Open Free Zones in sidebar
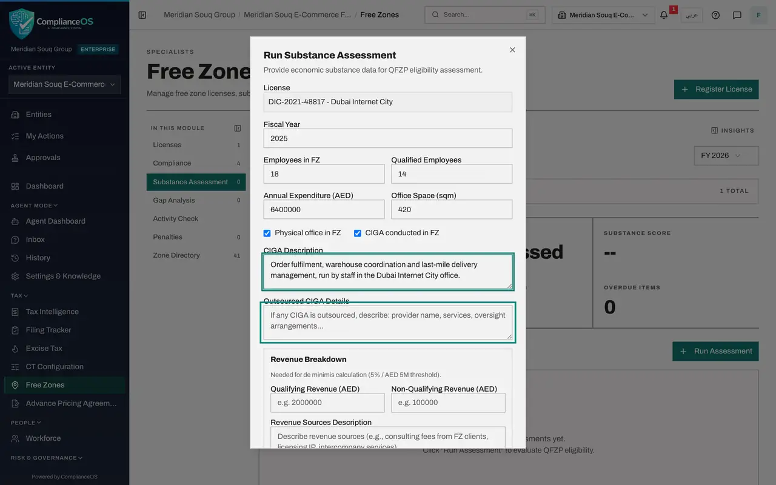 point(64,385)
